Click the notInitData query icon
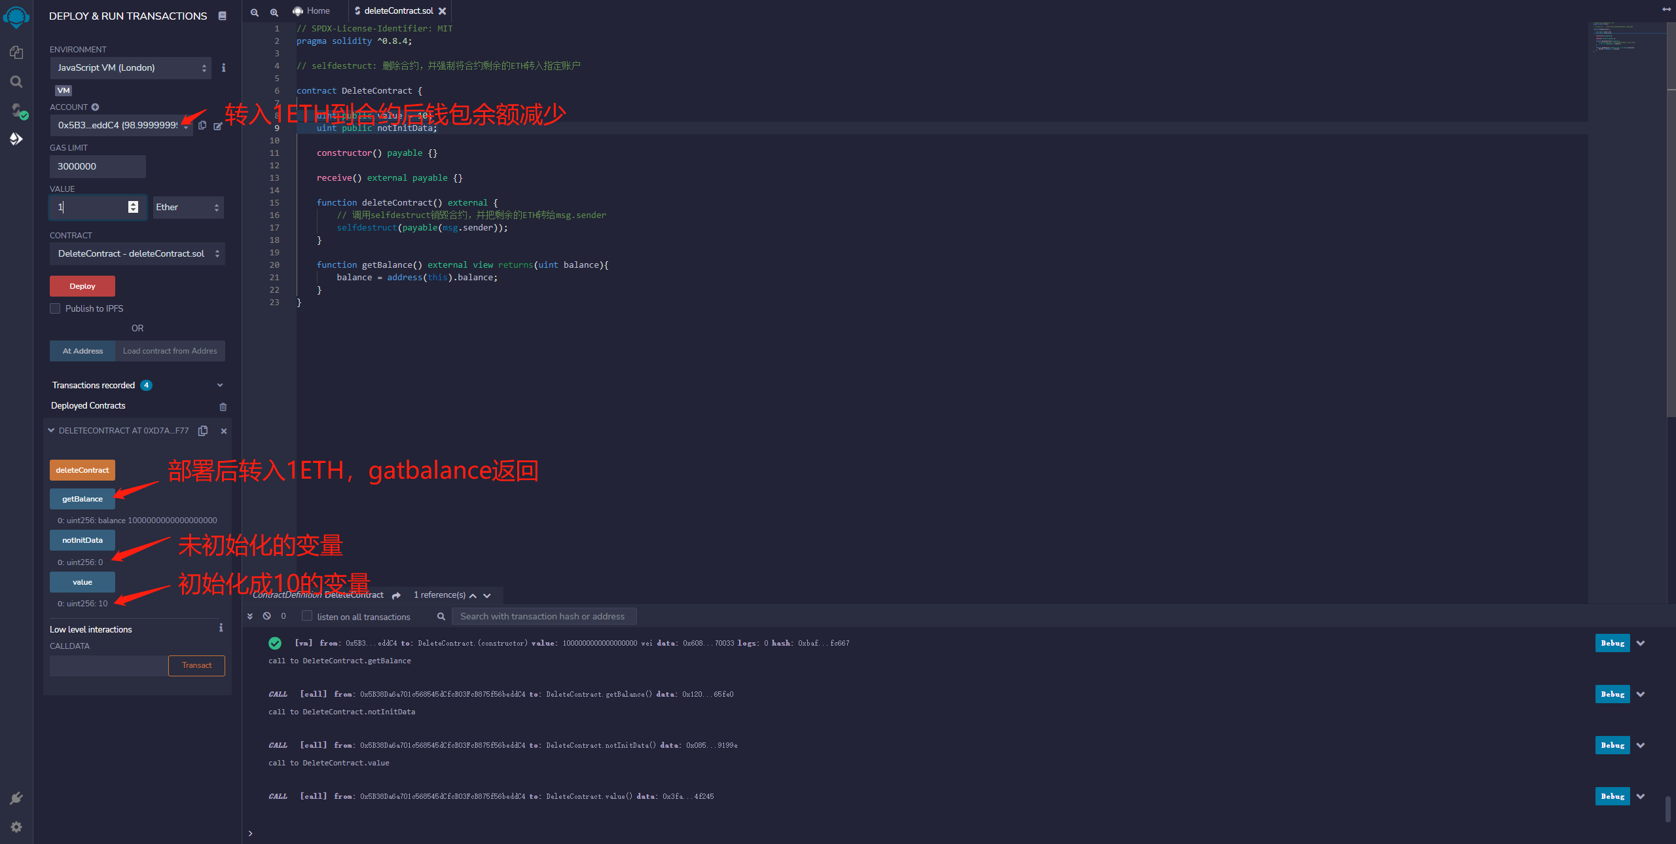The width and height of the screenshot is (1676, 844). click(x=84, y=540)
